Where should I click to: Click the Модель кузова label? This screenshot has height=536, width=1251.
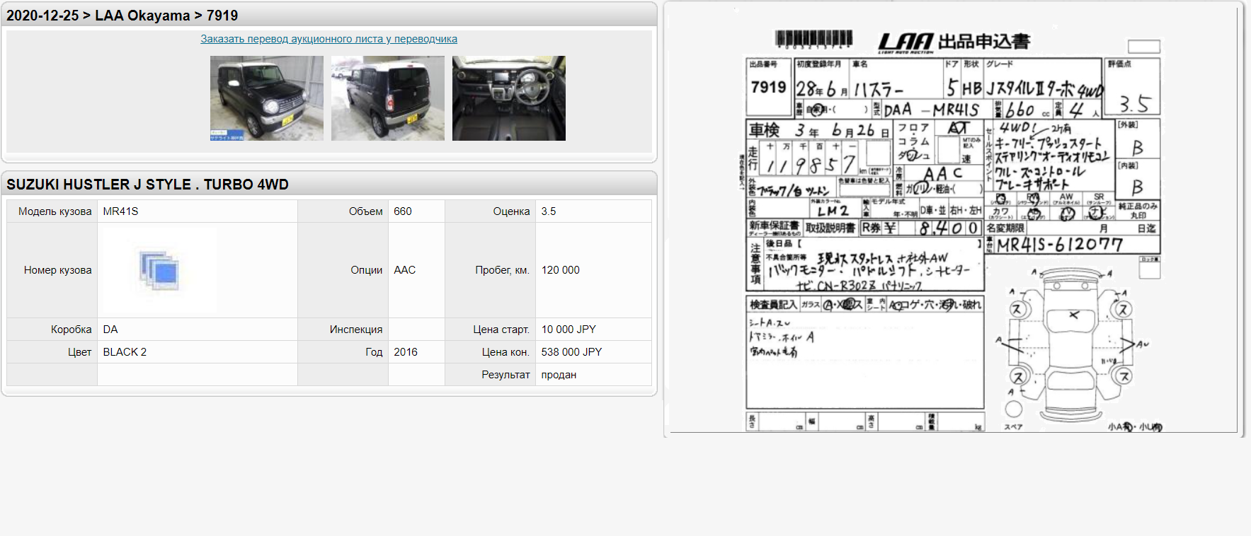(55, 211)
